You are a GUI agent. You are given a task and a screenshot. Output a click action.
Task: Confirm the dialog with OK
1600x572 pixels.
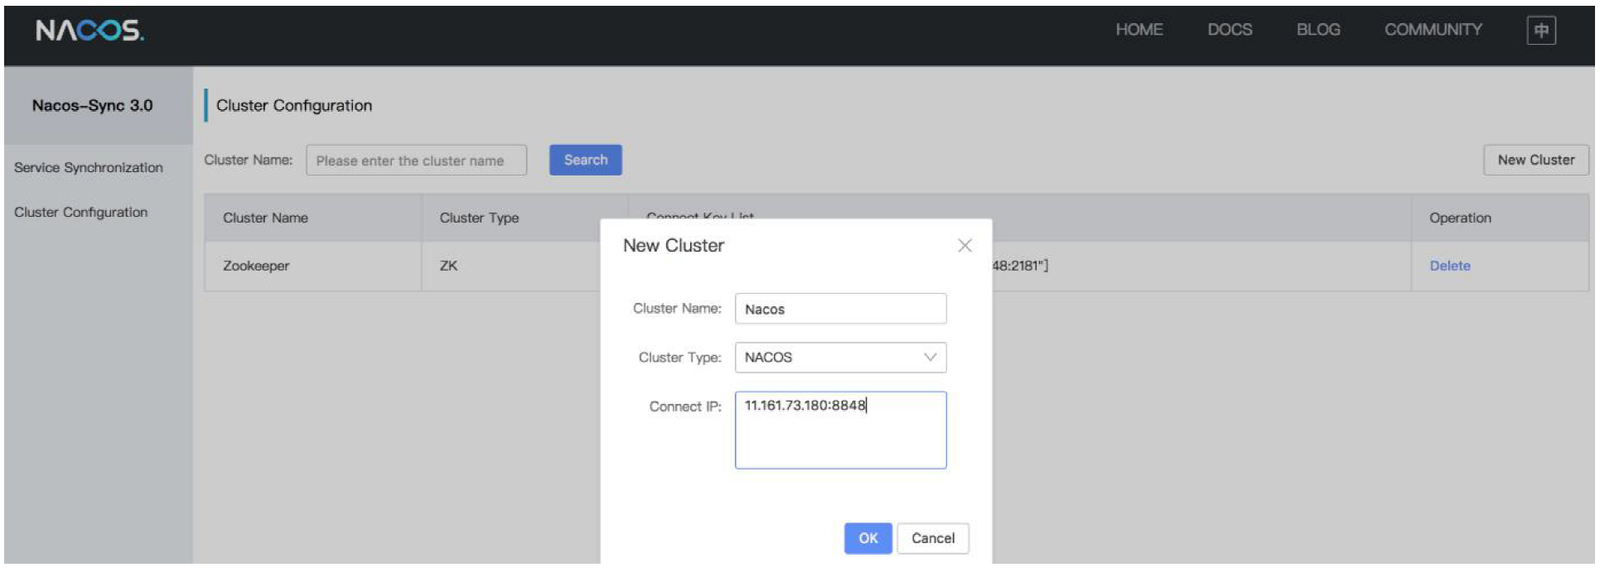868,538
